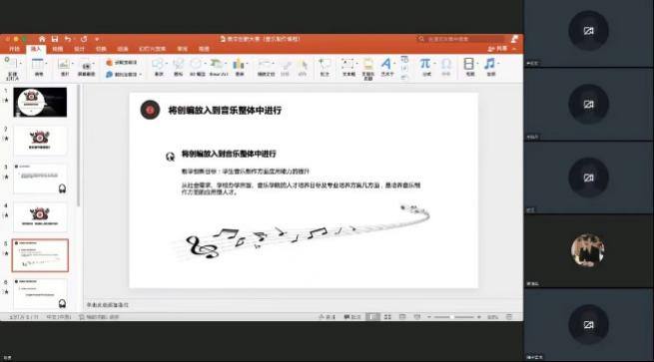Image resolution: width=654 pixels, height=362 pixels.
Task: Toggle the Notes pane in the status bar
Action: coord(327,317)
